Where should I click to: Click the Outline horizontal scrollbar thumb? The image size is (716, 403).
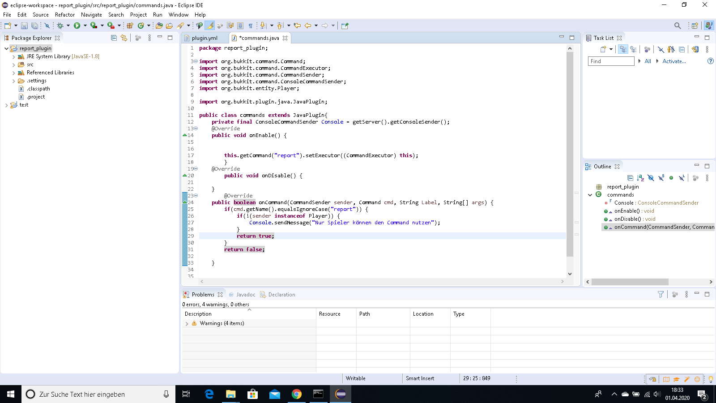[x=630, y=282]
